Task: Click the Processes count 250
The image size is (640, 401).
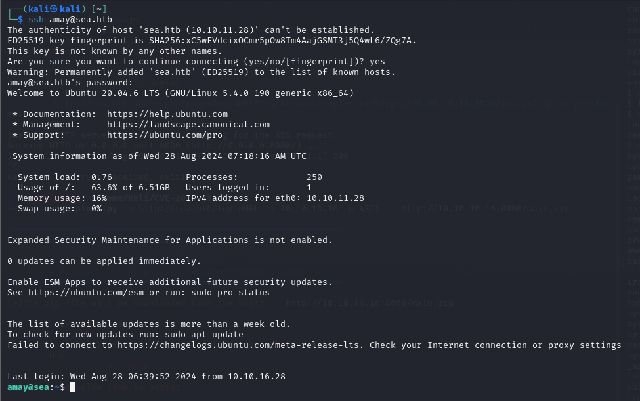Action: point(314,177)
